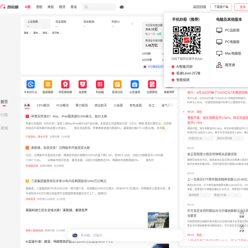
Task: Switch to the 期货 tab
Action: [62, 7]
